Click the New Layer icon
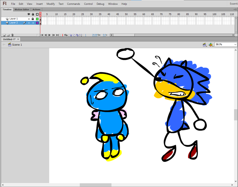Screen dimensions: 238x187 (4, 35)
